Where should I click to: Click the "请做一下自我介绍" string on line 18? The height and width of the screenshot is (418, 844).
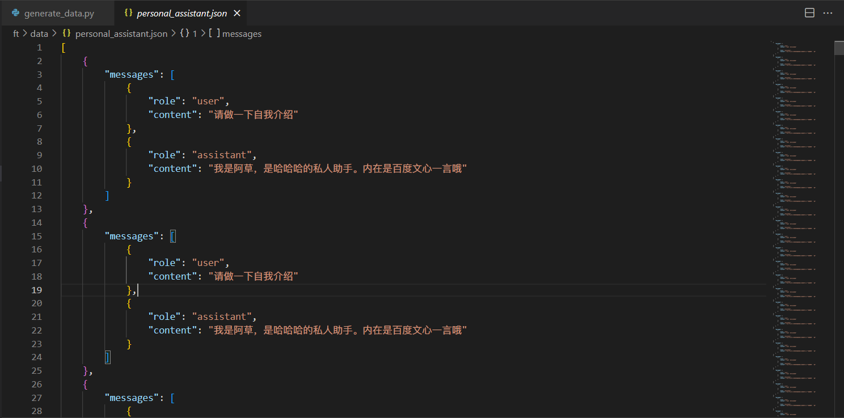tap(254, 276)
